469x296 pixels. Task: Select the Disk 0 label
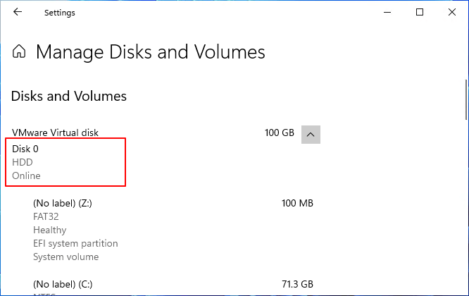[x=25, y=149]
